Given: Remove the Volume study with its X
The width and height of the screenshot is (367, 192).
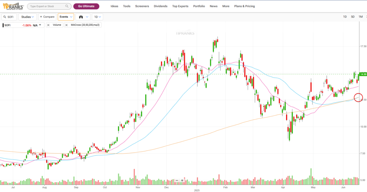Looking at the screenshot, I should (48, 25).
